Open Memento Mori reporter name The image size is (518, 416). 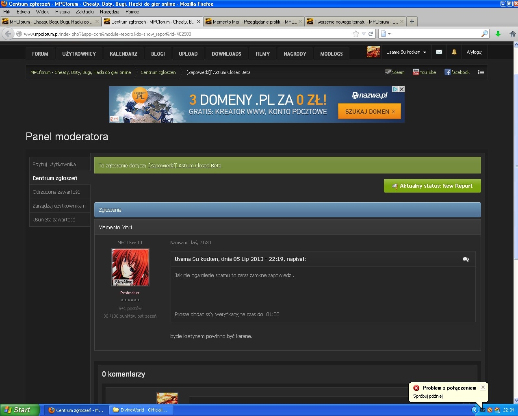pos(115,227)
